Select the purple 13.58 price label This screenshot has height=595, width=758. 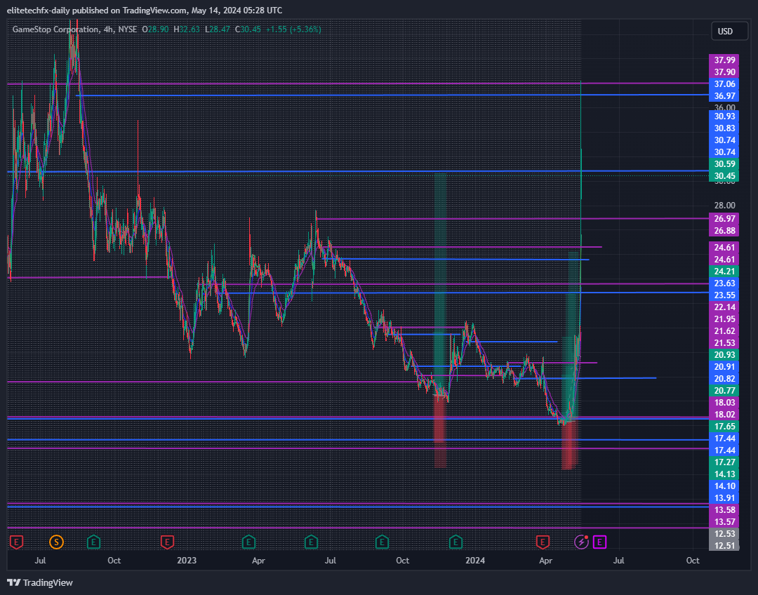click(x=724, y=510)
